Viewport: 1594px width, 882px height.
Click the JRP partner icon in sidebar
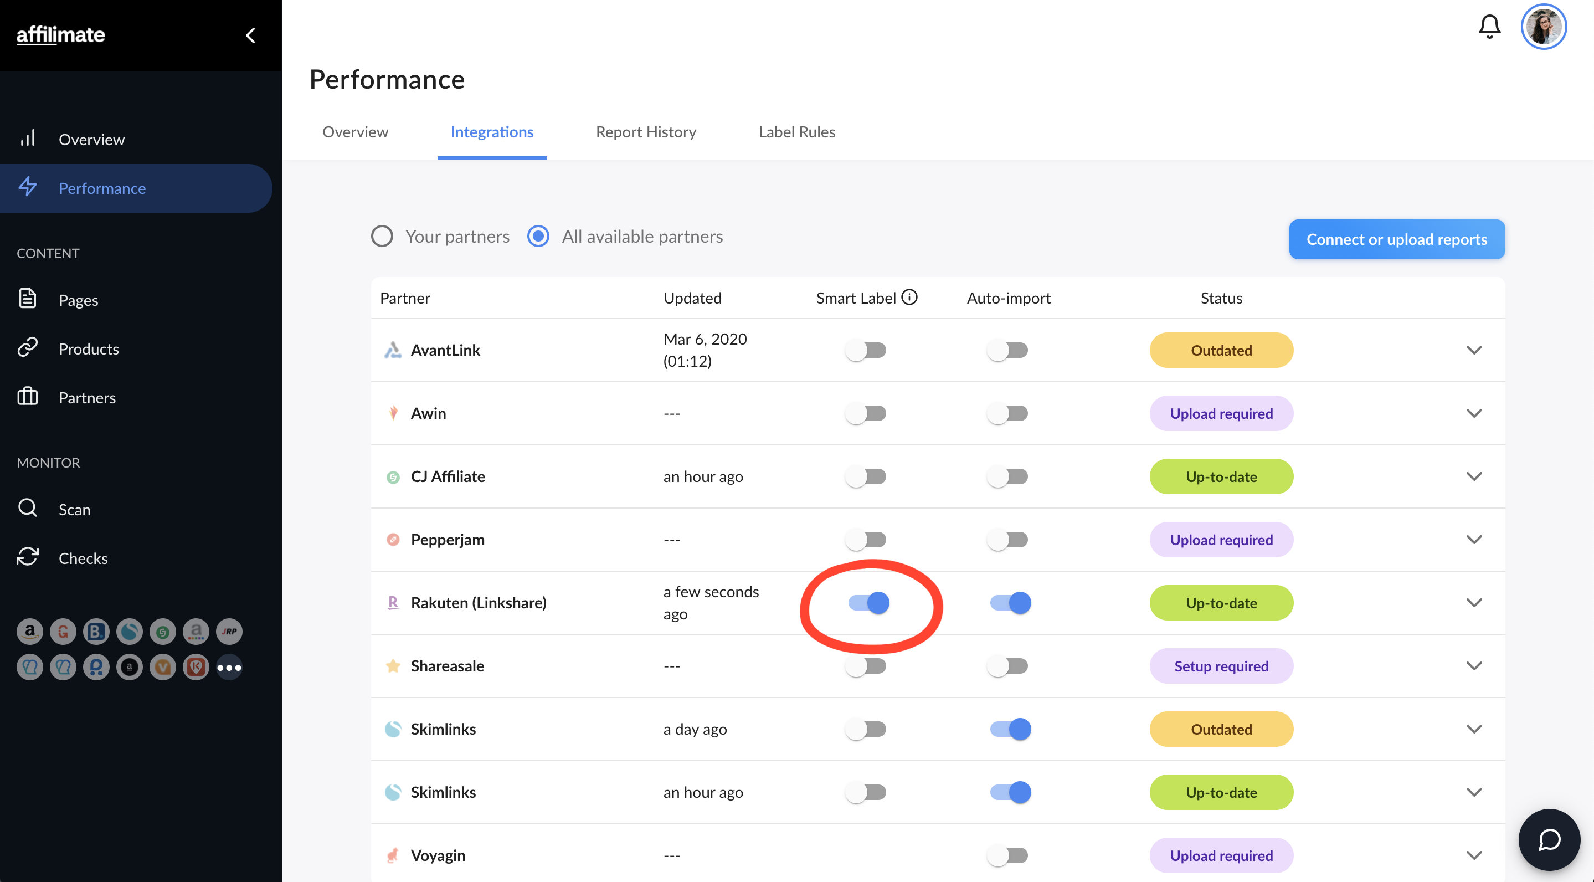click(229, 632)
